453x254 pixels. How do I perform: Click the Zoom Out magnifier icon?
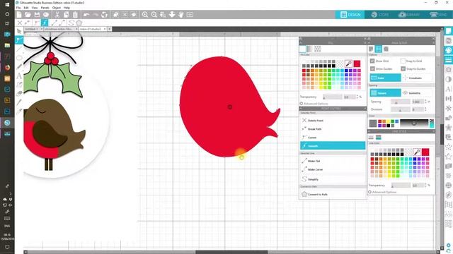154,14
